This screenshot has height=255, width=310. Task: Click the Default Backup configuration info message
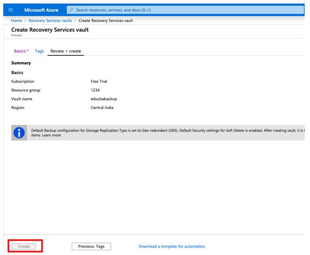coord(168,133)
